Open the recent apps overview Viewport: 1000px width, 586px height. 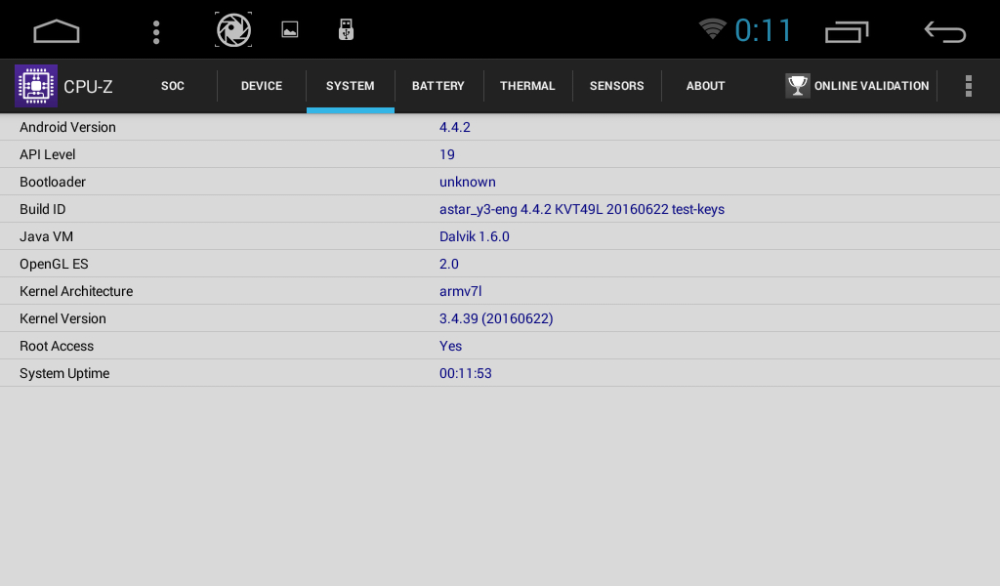pos(847,32)
